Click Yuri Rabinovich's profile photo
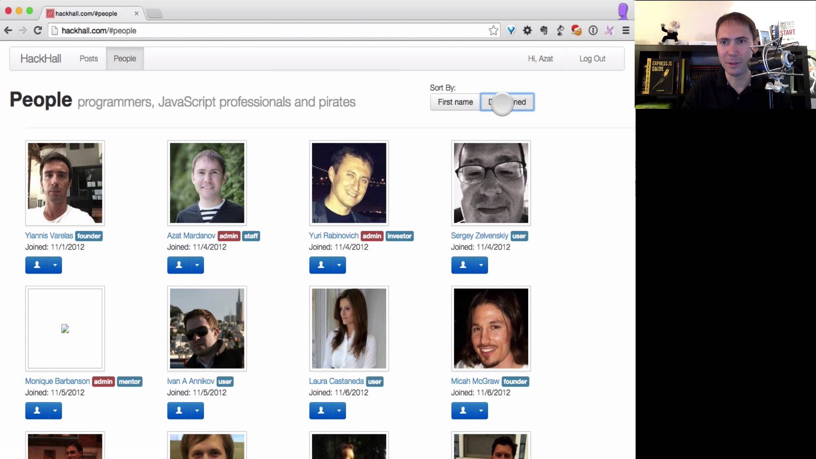The image size is (816, 459). coord(349,183)
